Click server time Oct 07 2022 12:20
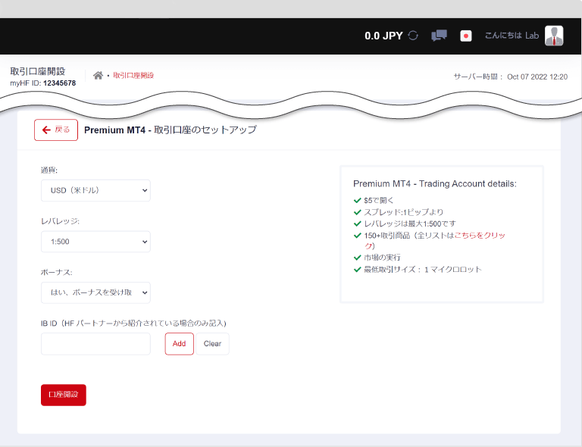This screenshot has height=447, width=582. (x=537, y=77)
